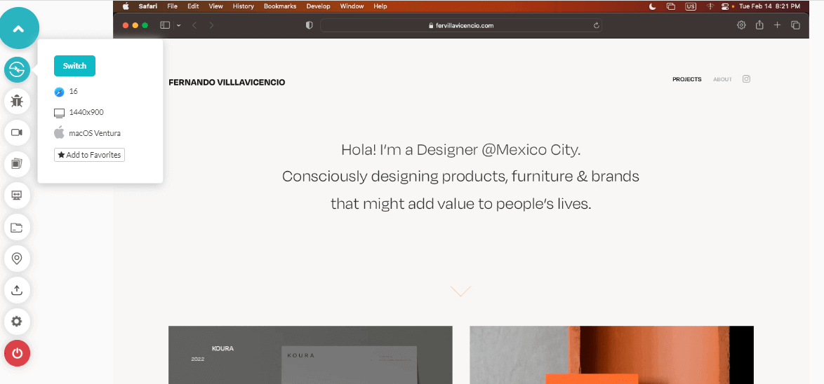Open the monitor icon with arrows in sidebar
Image resolution: width=824 pixels, height=384 pixels.
tap(18, 196)
